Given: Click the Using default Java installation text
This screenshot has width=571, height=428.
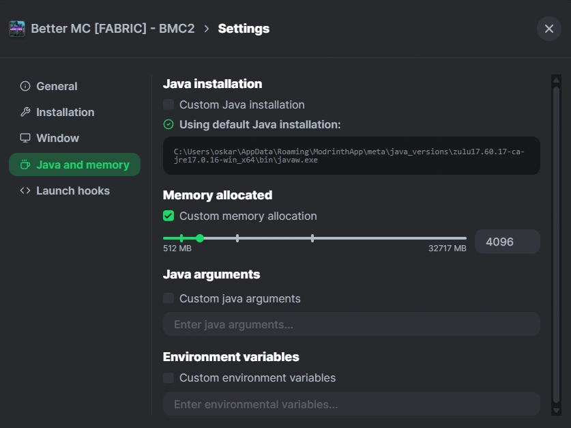Looking at the screenshot, I should point(260,124).
